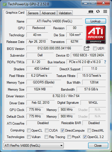Image resolution: width=112 pixels, height=152 pixels.
Task: Click the Memory Type field GDDR5 (Elpida)
Action: pyautogui.click(x=44, y=82)
